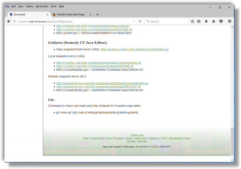Open the Clients footer link
Screen dimensions: 241x169
click(x=129, y=138)
